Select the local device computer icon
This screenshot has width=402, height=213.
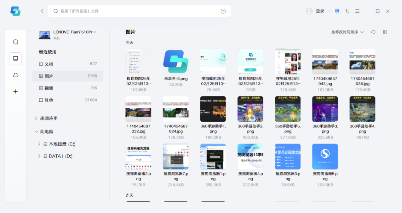click(15, 58)
